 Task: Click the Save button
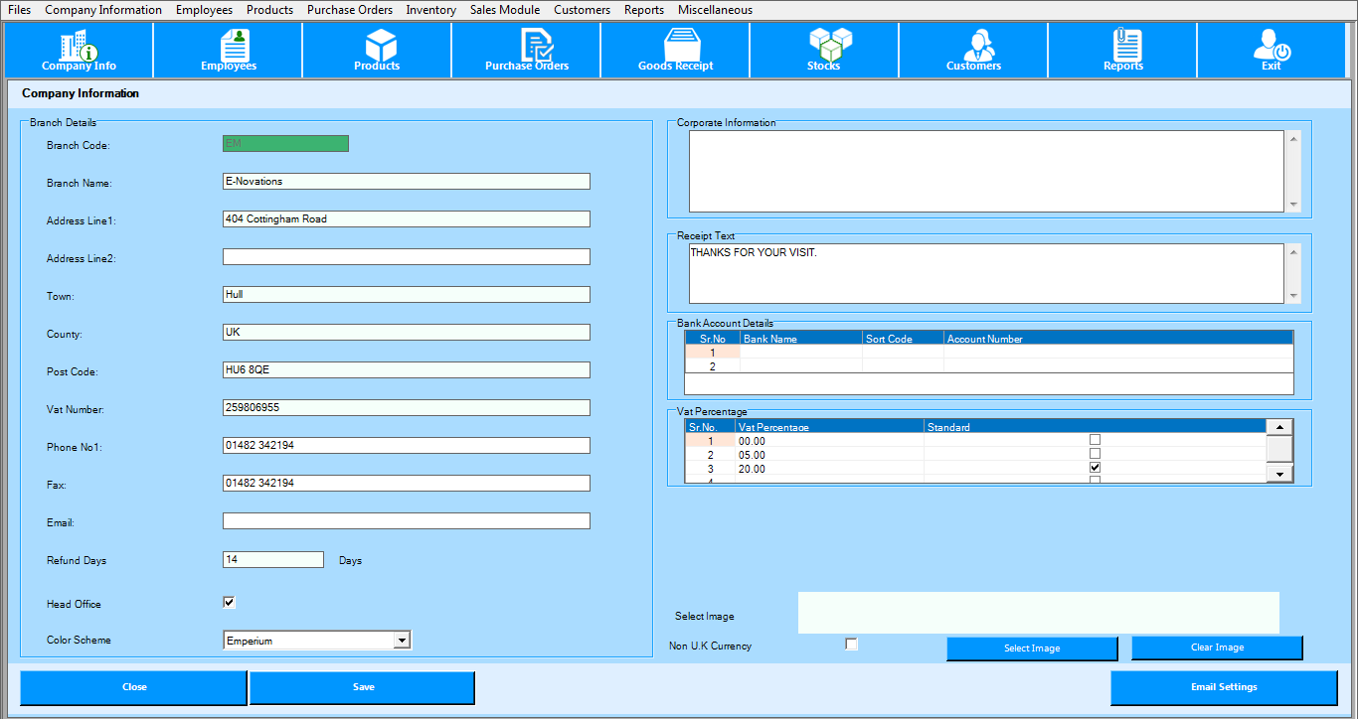click(362, 686)
